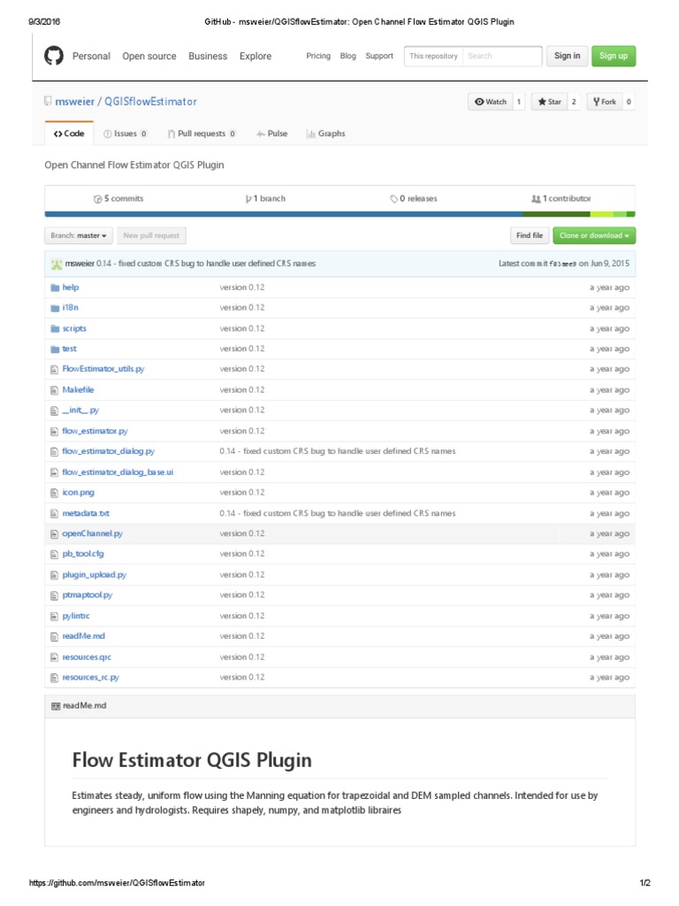Viewport: 679px width, 906px height.
Task: Click into the Search input field
Action: pyautogui.click(x=502, y=56)
